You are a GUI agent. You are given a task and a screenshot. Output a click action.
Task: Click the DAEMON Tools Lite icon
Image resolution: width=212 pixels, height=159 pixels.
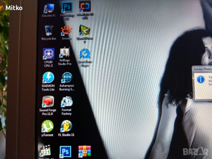(48, 78)
